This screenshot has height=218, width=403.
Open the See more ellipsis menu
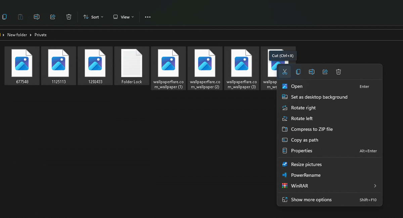[148, 17]
